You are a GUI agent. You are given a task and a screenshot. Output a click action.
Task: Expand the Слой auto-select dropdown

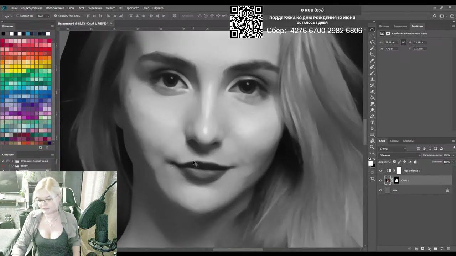(x=43, y=16)
